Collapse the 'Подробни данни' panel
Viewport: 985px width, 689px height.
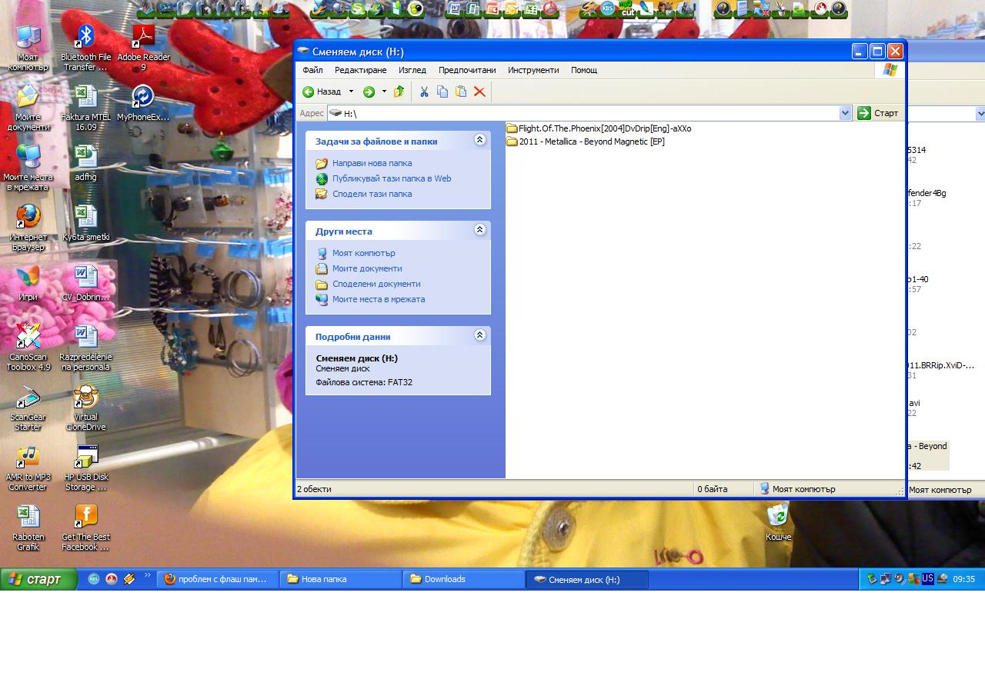(479, 335)
